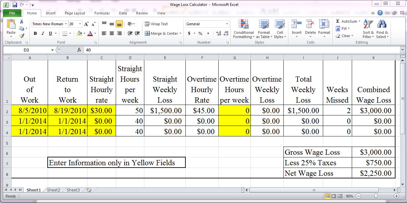The width and height of the screenshot is (407, 203).
Task: Open the Number Format dropdown showing General
Action: (206, 24)
